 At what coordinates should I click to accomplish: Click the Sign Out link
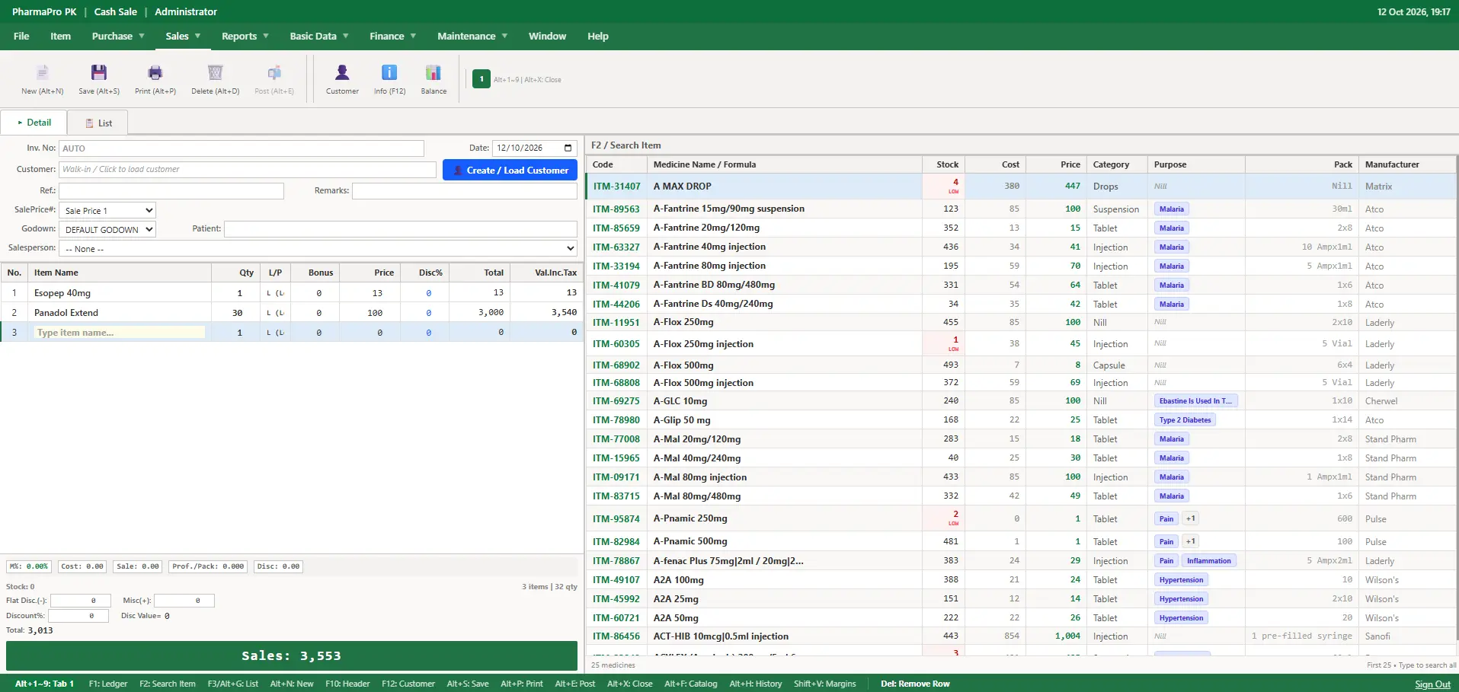[x=1432, y=684]
